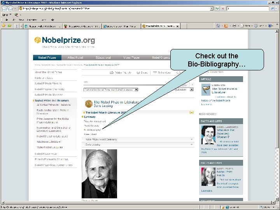Click the Home icon in command bar
The image size is (280, 210).
point(218,26)
